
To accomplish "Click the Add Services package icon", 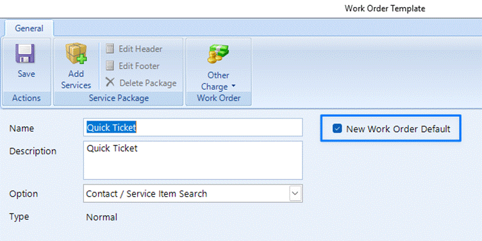I will 76,53.
